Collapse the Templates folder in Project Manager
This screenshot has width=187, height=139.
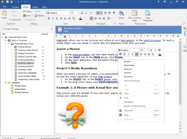[5, 83]
